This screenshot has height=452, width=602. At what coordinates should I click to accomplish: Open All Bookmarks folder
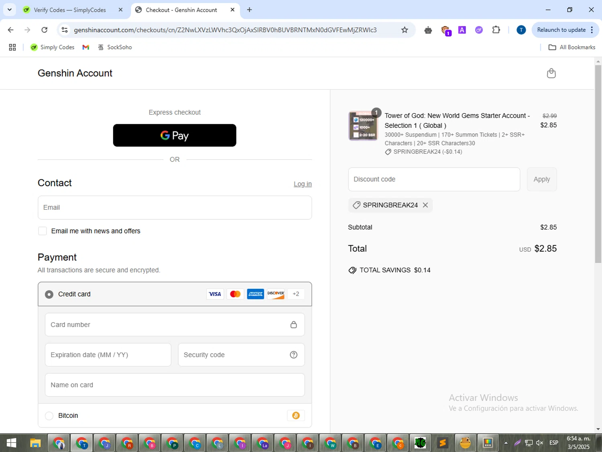(x=572, y=47)
